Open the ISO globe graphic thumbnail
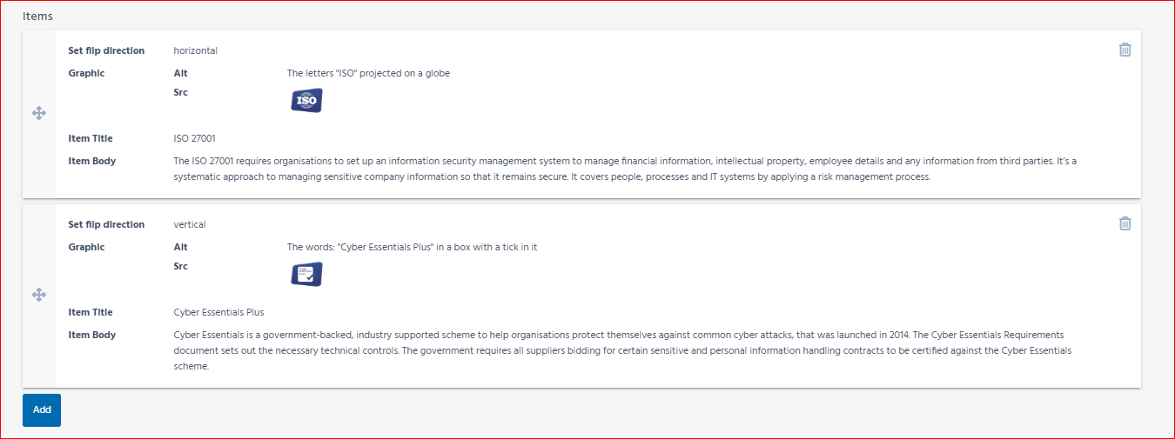The width and height of the screenshot is (1175, 439). point(306,101)
